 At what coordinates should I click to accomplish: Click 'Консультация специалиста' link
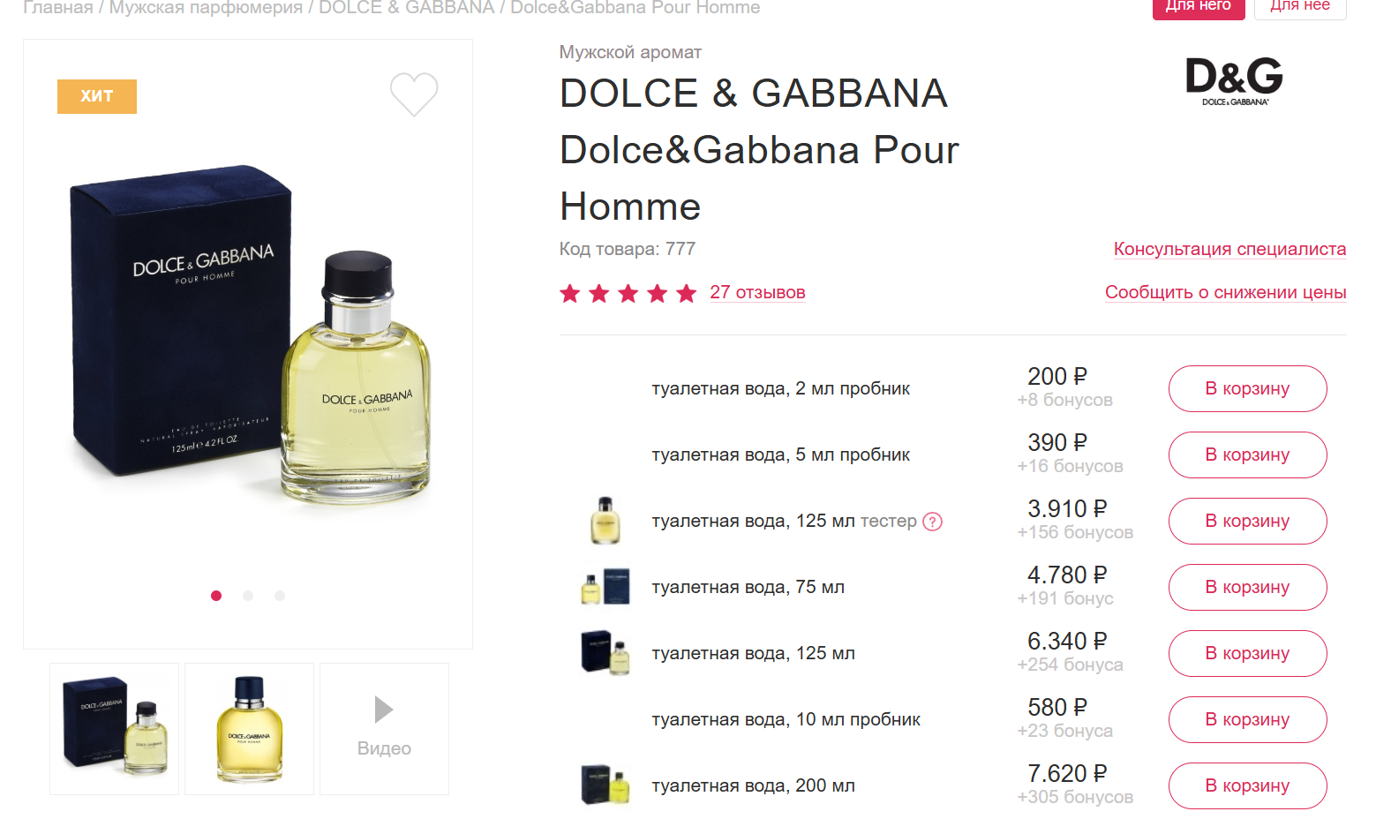1229,249
